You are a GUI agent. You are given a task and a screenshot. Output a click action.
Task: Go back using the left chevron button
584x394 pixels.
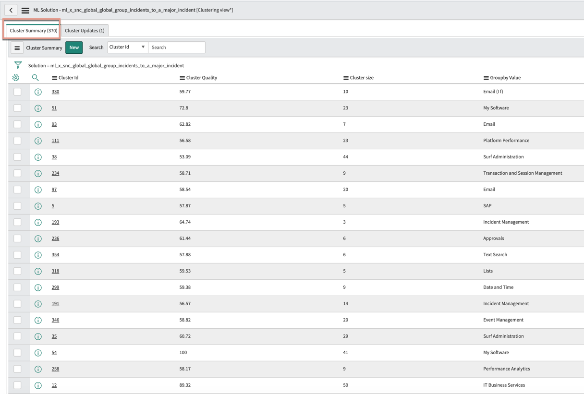(11, 10)
